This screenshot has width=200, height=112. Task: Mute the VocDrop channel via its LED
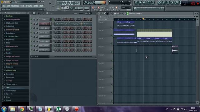point(32,24)
